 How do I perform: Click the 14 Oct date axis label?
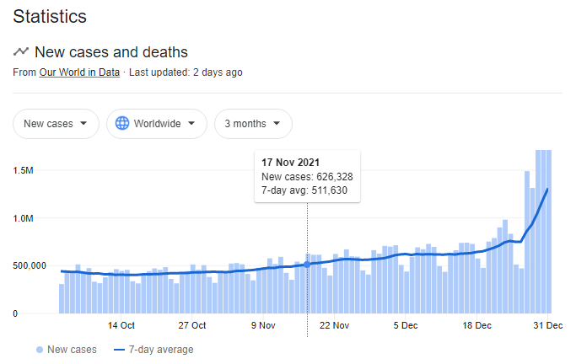pos(121,325)
